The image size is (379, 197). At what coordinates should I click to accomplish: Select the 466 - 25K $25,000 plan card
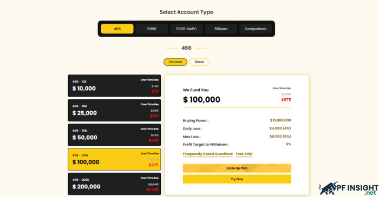(x=114, y=110)
